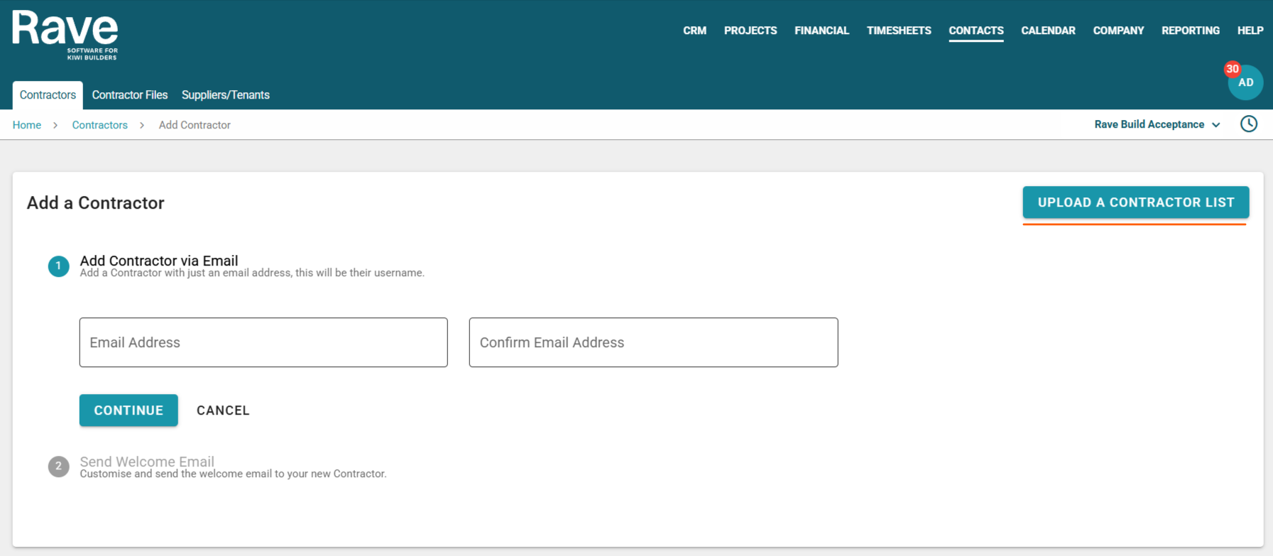Focus the Confirm Email Address field
The image size is (1273, 556).
tap(653, 342)
